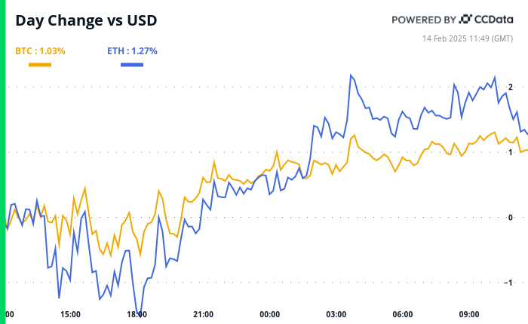The width and height of the screenshot is (528, 324).
Task: Select the 06:00 x-axis label
Action: coord(402,313)
